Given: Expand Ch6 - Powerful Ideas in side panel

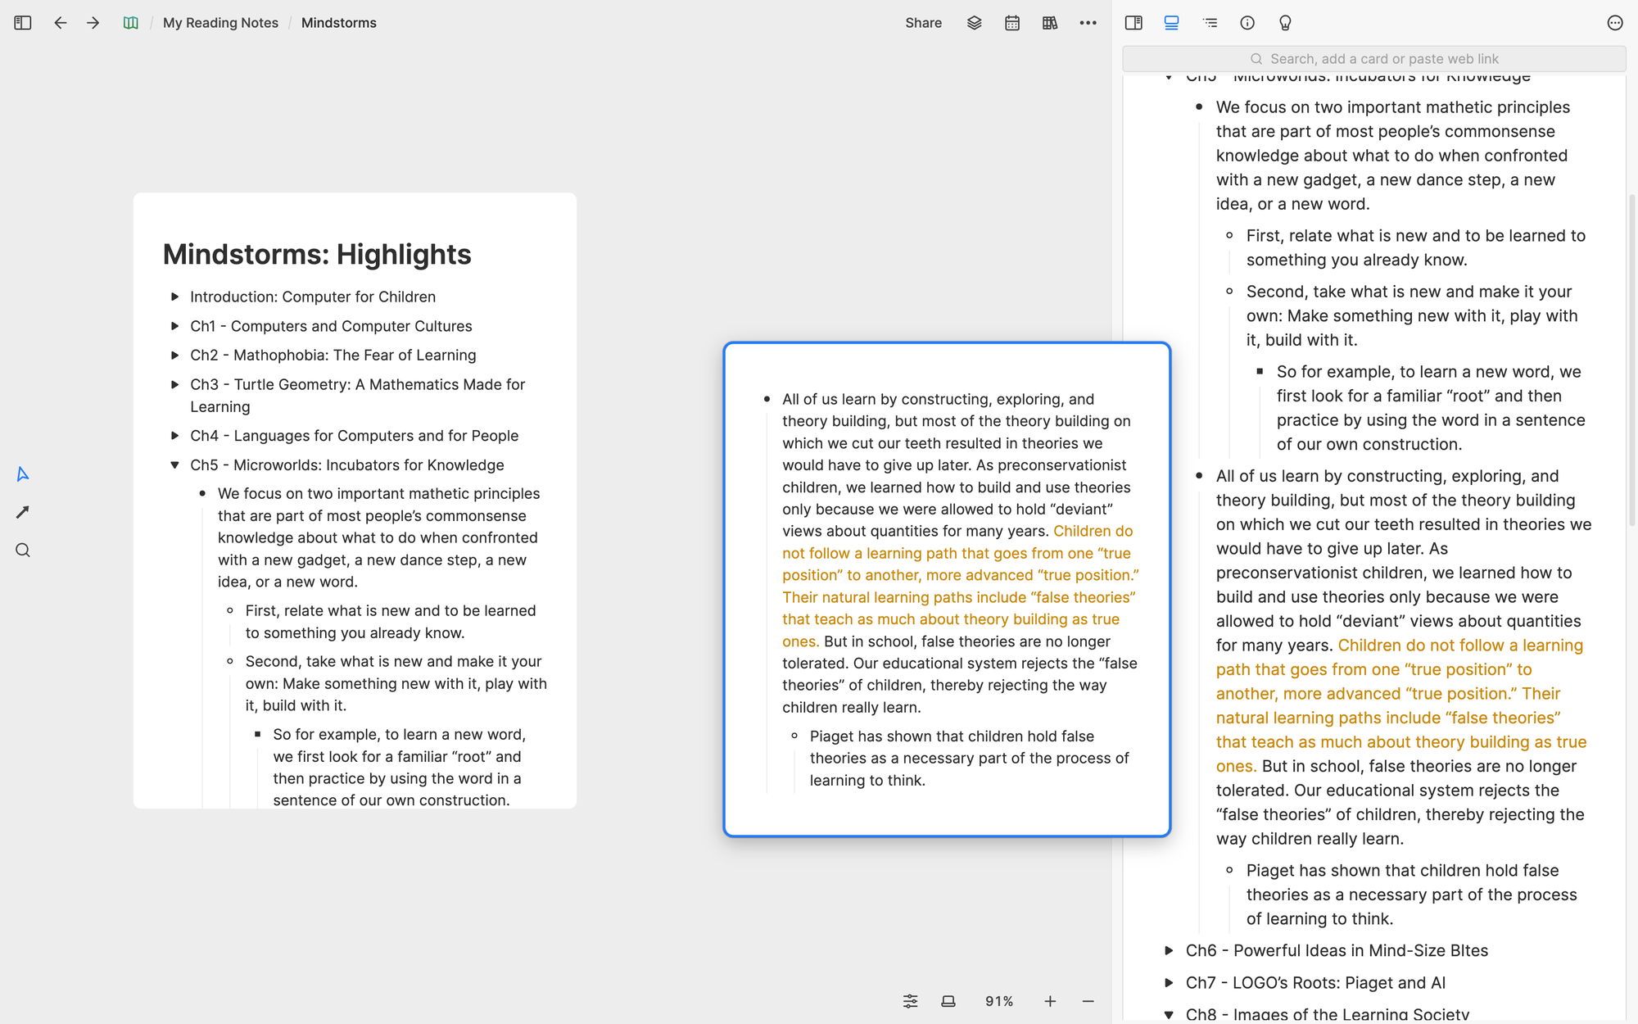Looking at the screenshot, I should (x=1169, y=950).
